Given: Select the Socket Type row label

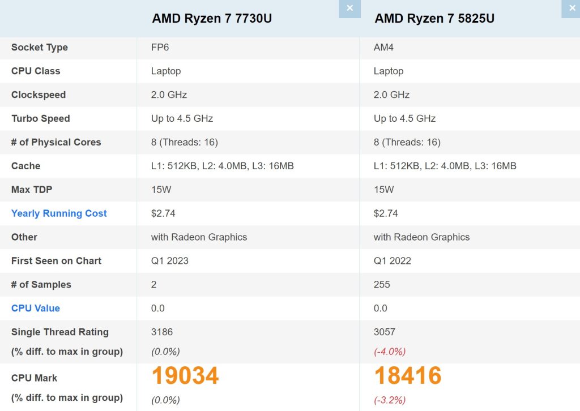Looking at the screenshot, I should (40, 48).
